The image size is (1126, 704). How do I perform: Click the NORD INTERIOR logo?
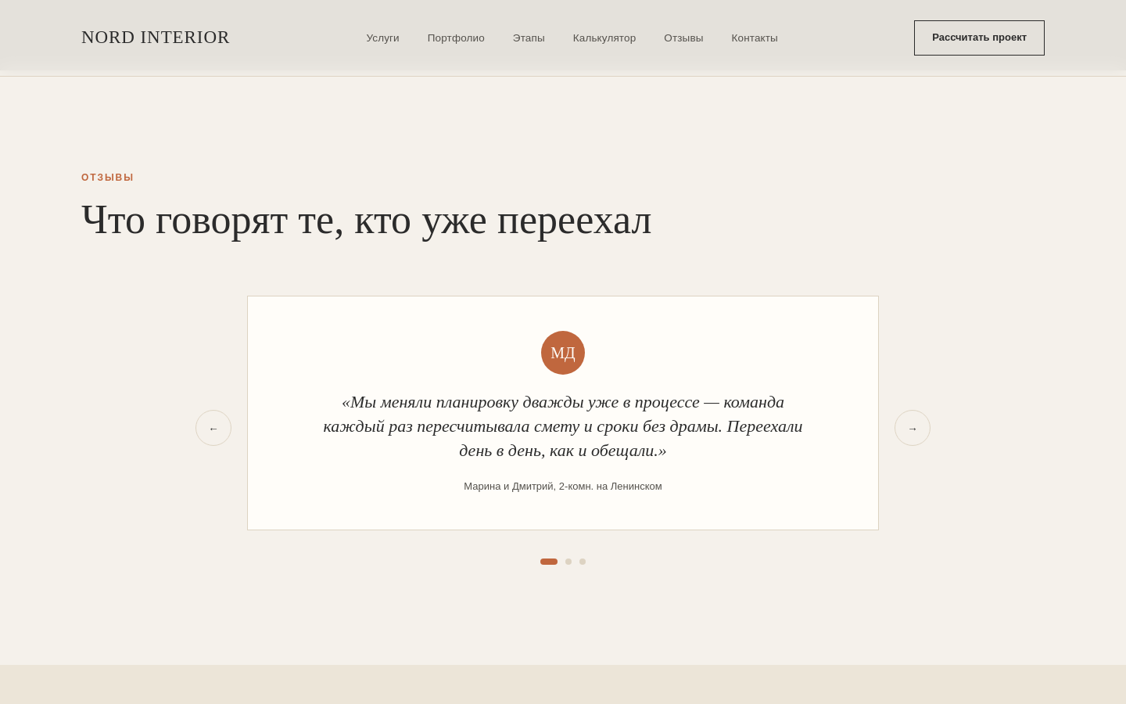[156, 38]
